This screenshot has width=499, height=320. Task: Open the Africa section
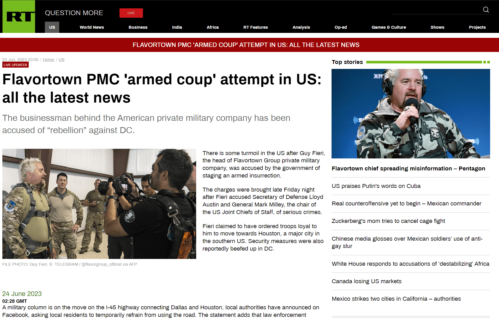pos(213,27)
